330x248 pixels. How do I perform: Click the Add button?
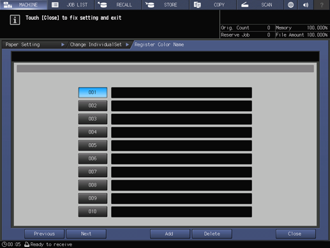[170, 234]
